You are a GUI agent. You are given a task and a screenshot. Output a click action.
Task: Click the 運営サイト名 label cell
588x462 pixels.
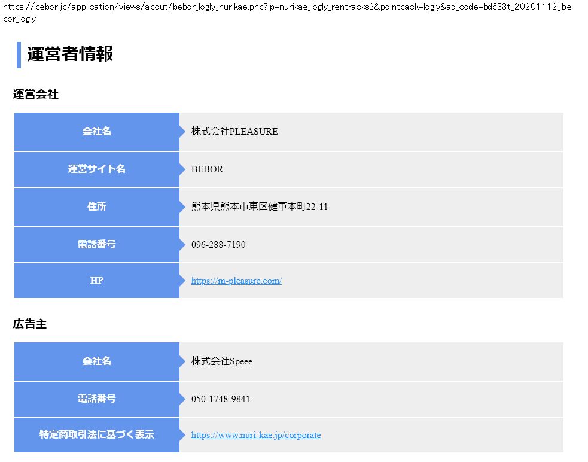(96, 169)
